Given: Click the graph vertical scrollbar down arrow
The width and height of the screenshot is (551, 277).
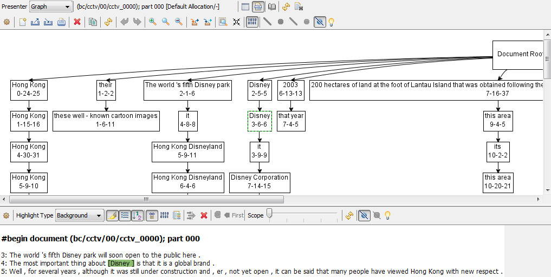Looking at the screenshot, I should 548,190.
